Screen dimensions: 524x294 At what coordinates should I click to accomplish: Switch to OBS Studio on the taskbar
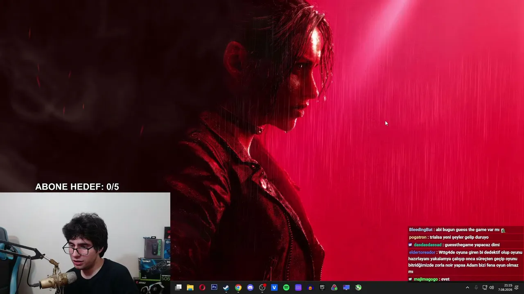262,287
